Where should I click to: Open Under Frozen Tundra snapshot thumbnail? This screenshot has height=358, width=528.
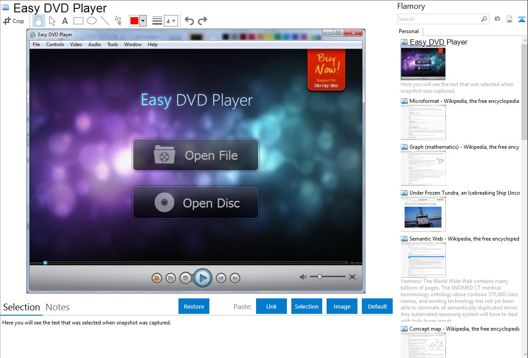423,214
